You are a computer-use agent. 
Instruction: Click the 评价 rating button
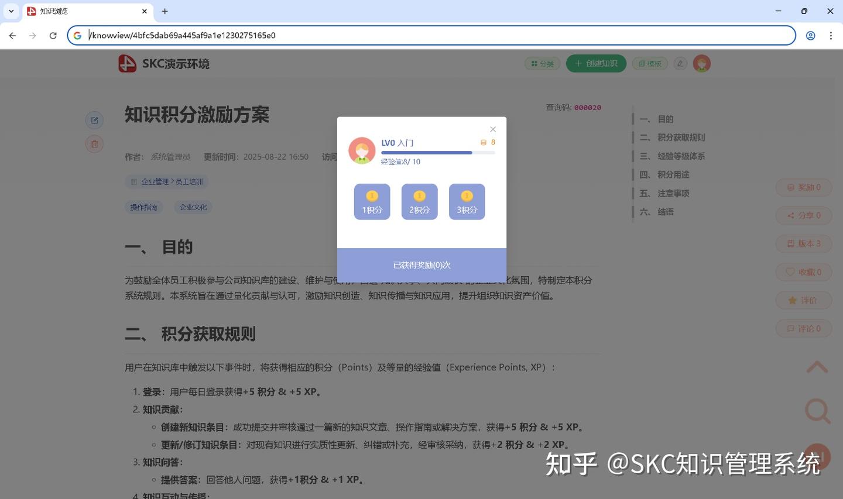[x=804, y=300]
